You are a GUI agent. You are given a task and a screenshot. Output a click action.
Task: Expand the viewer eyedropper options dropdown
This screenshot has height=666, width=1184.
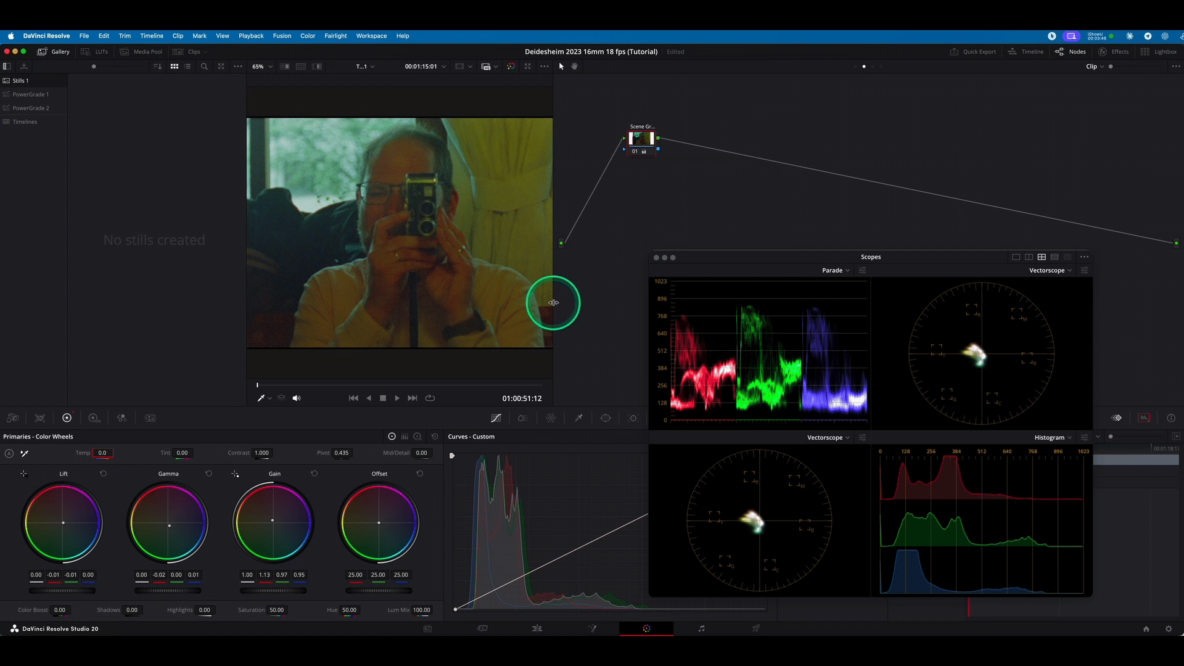pos(269,398)
